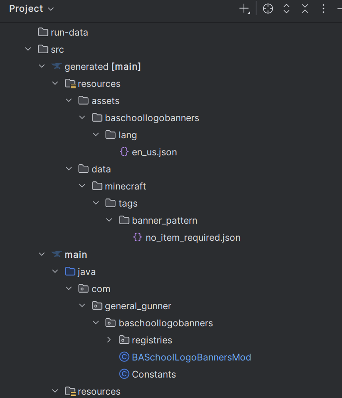Click the tags folder icon

[x=111, y=203]
